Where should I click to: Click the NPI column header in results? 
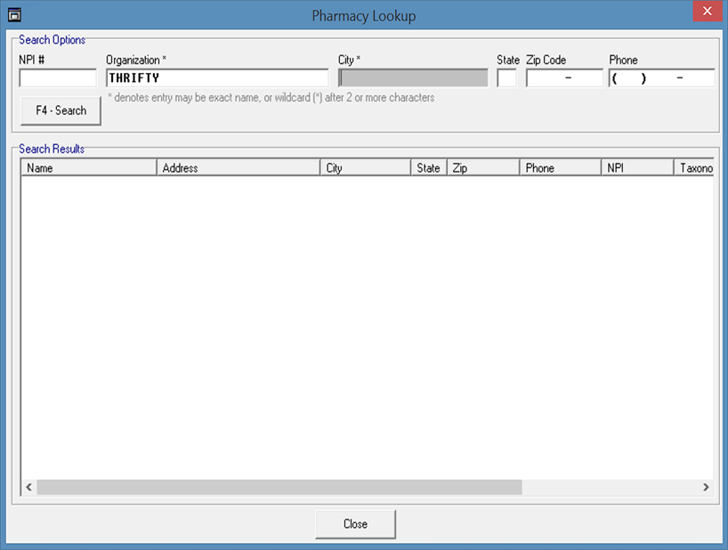637,168
